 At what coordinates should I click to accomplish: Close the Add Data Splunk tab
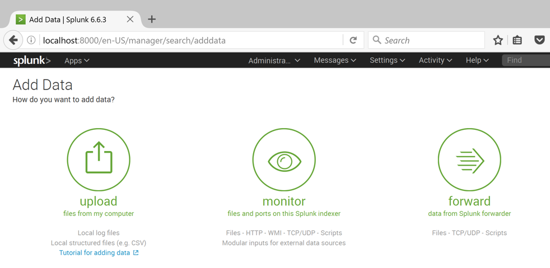click(x=130, y=19)
